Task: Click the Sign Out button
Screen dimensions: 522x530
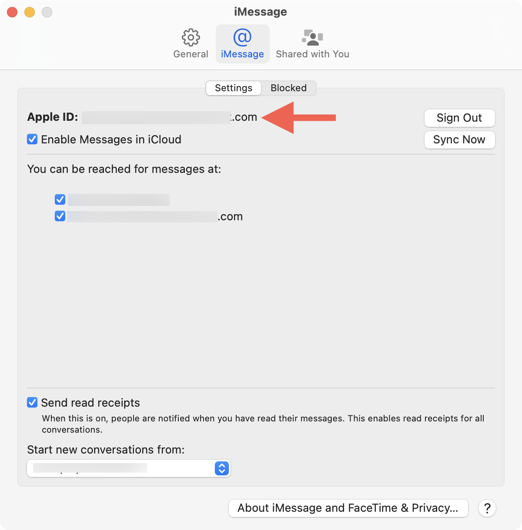Action: (459, 118)
